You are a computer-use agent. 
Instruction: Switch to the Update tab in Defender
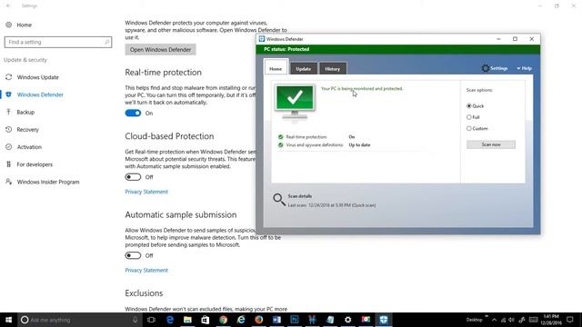pos(303,69)
